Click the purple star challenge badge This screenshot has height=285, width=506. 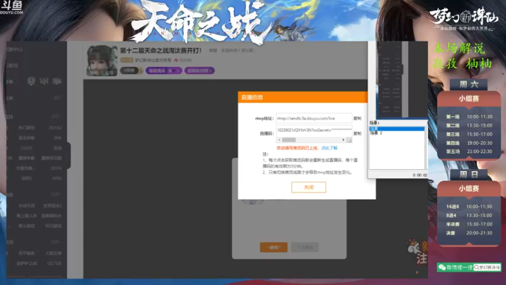click(164, 70)
